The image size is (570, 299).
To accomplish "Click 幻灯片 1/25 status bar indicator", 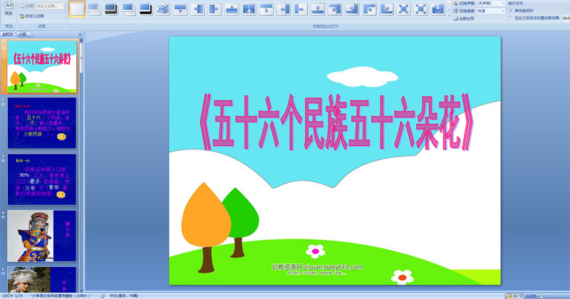I will pos(12,296).
